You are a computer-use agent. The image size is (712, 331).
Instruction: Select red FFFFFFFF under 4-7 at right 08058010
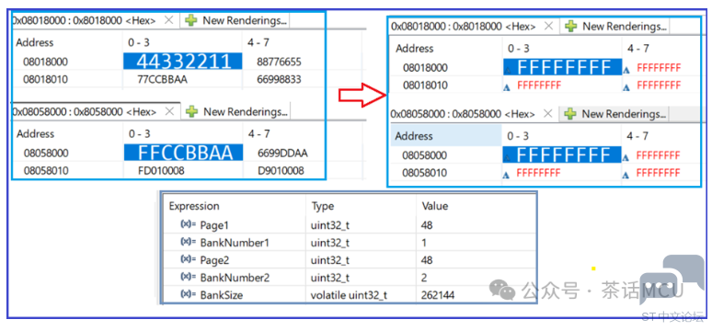coord(658,173)
